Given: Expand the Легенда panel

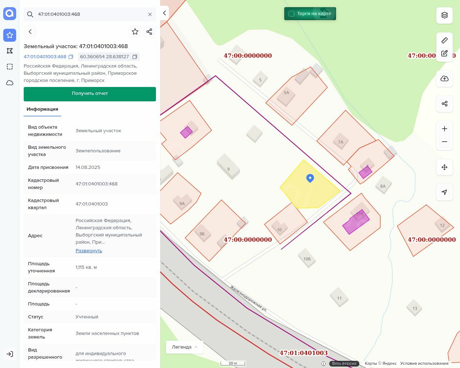Looking at the screenshot, I should point(185,347).
